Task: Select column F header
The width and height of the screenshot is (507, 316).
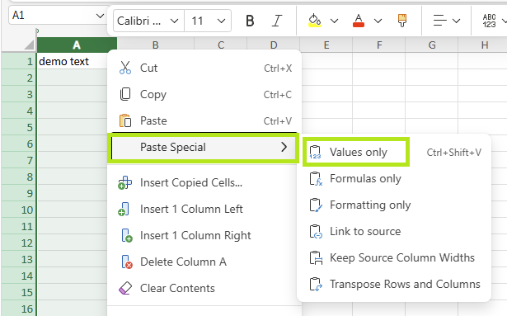Action: (x=378, y=45)
